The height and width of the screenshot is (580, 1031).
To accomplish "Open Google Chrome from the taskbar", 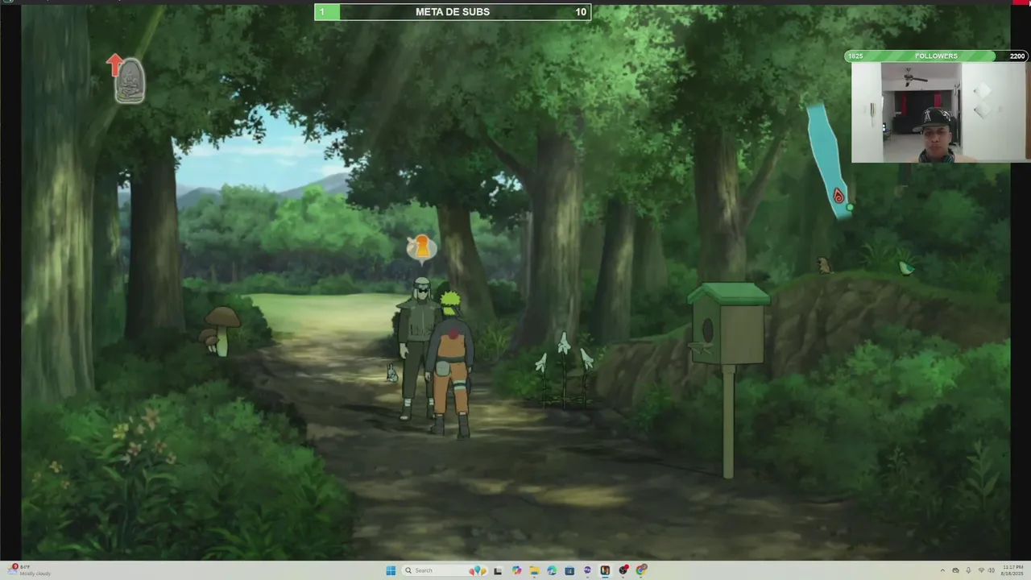I will (x=641, y=570).
